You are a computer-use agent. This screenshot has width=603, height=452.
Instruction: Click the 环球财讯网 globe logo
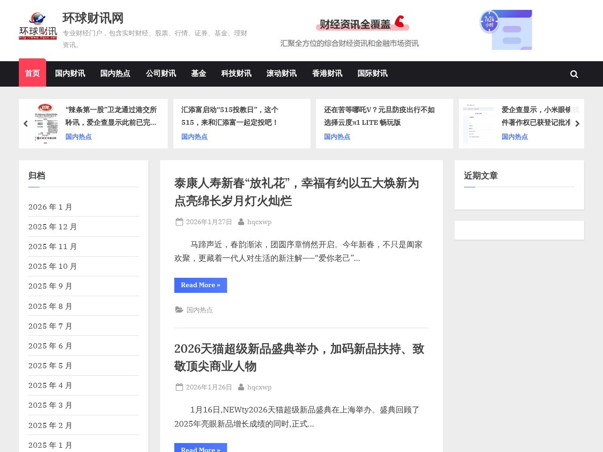pos(38,26)
